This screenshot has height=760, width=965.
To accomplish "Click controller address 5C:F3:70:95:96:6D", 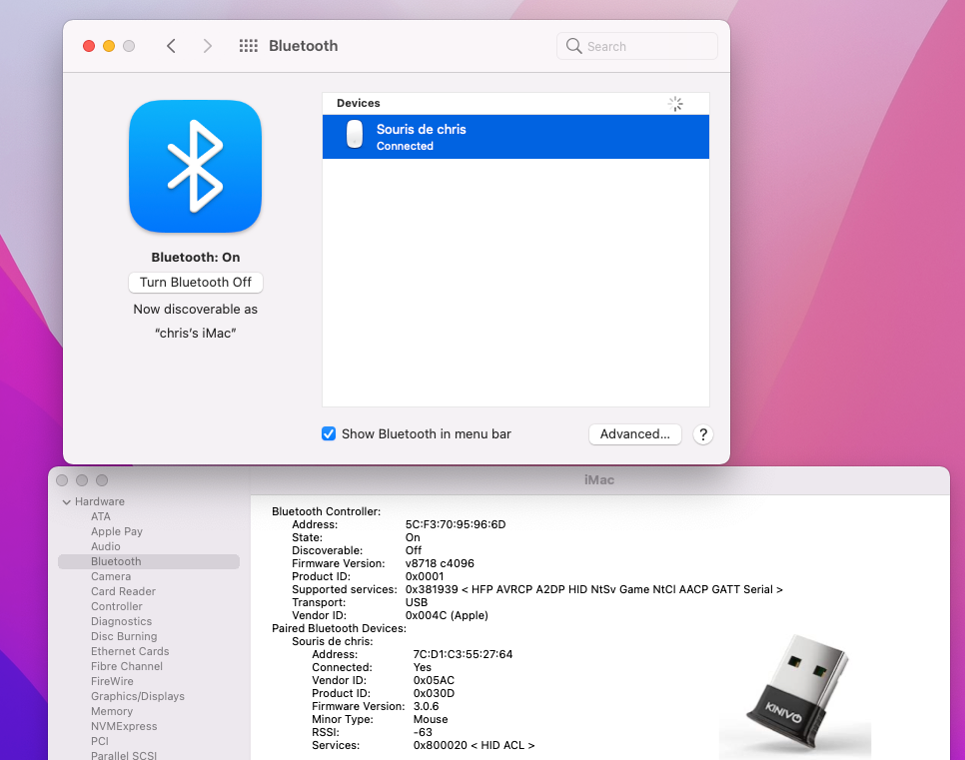I will coord(456,525).
